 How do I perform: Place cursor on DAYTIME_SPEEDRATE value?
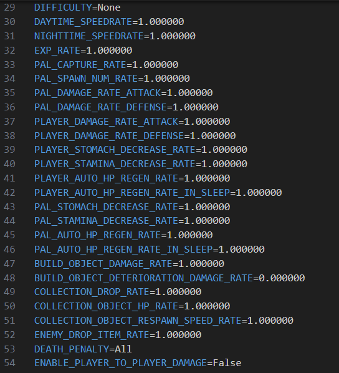tap(161, 22)
